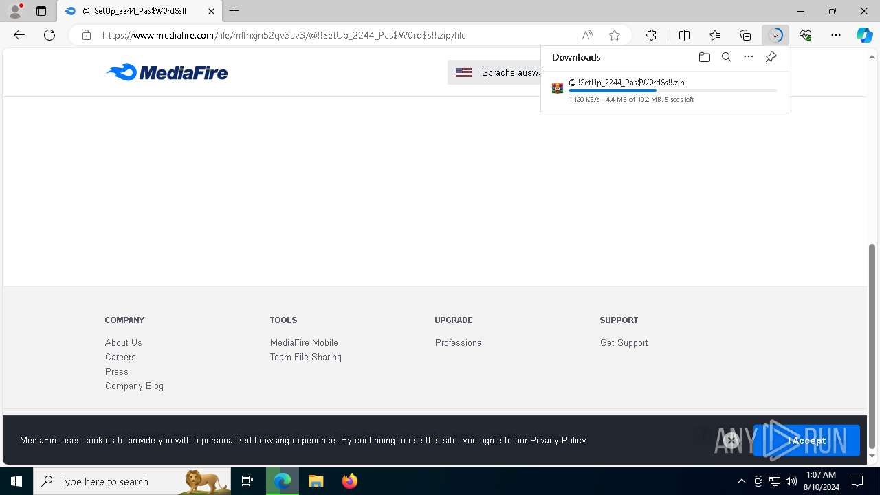Search downloads magnifier icon
Image resolution: width=880 pixels, height=495 pixels.
(726, 57)
